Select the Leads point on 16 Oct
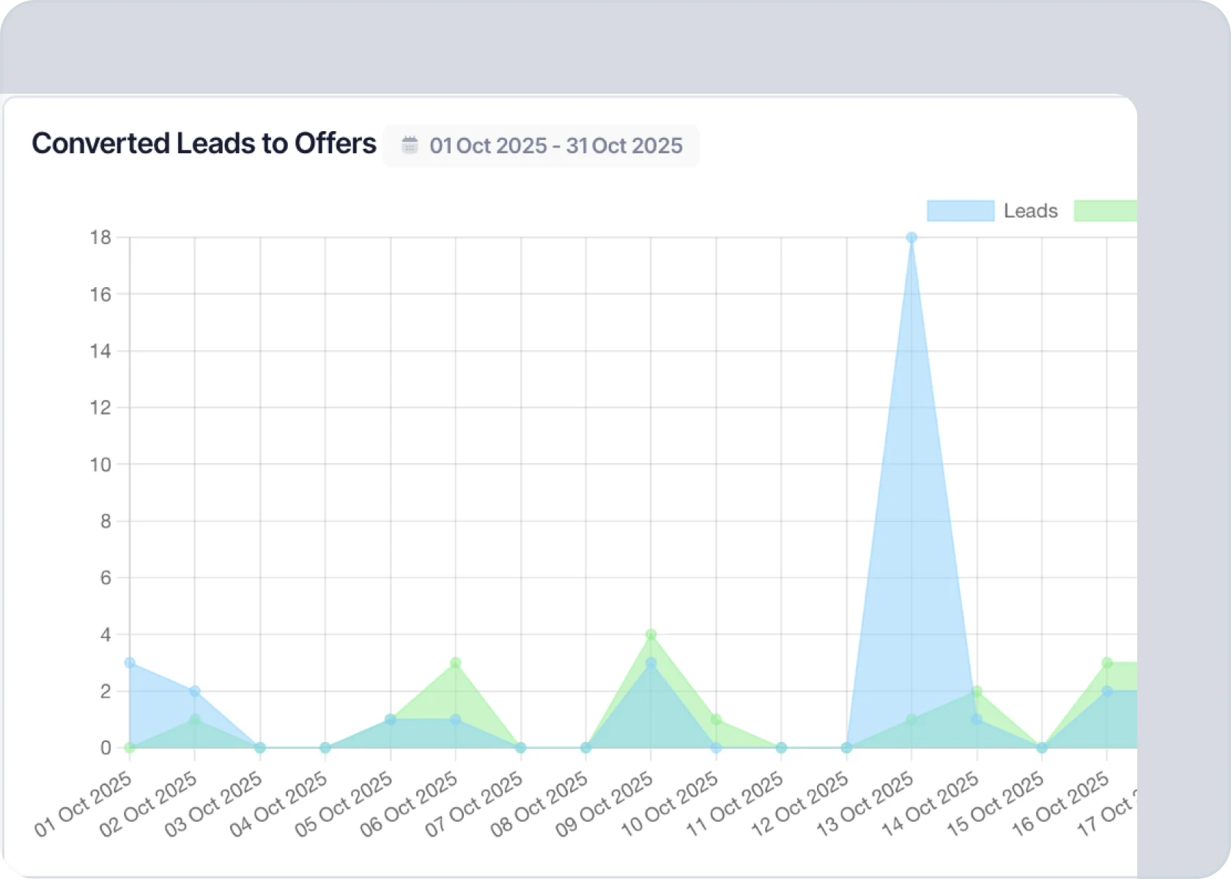1231x879 pixels. tap(1107, 691)
